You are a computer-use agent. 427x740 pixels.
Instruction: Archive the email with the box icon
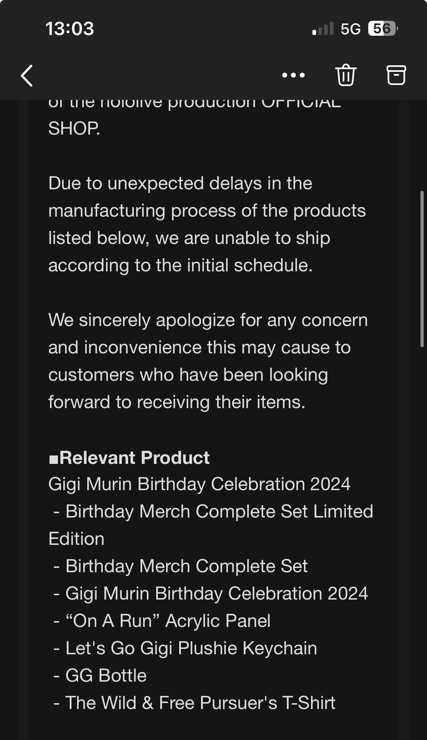[x=396, y=75]
